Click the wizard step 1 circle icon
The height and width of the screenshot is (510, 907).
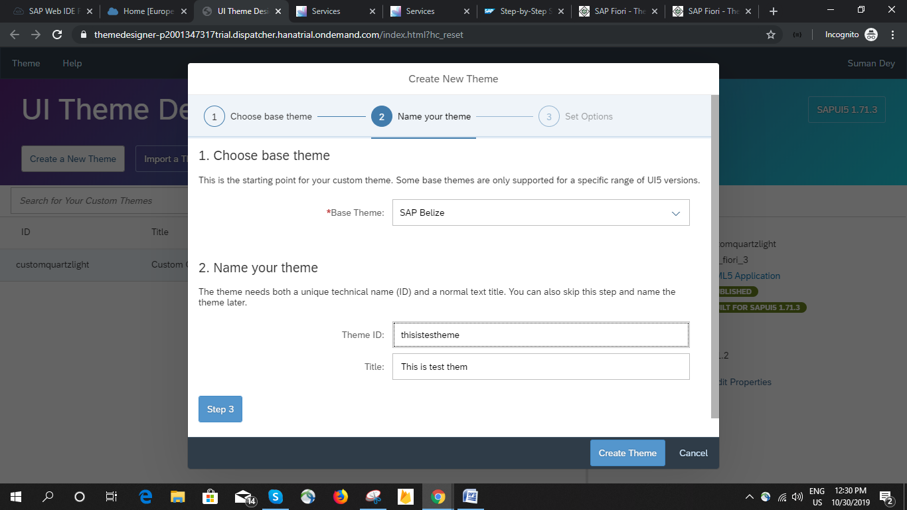pos(214,117)
